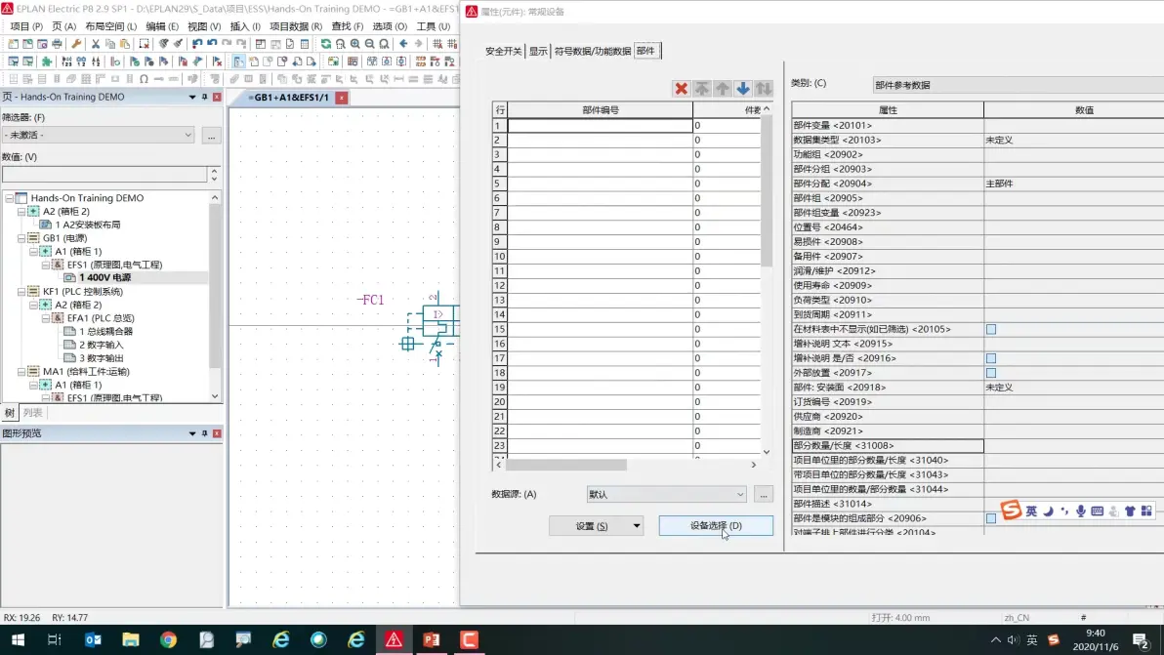
Task: Close the GB1+A1&EFS1/1 page tab
Action: pos(342,98)
